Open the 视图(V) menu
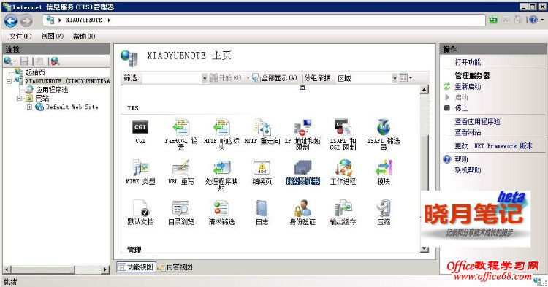Image resolution: width=548 pixels, height=287 pixels. [x=53, y=36]
